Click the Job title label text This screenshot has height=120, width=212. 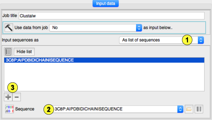click(10, 16)
